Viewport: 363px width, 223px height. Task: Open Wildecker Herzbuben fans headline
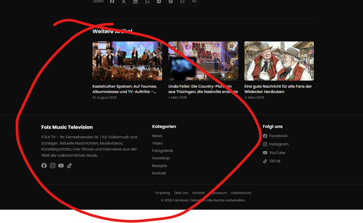point(278,89)
